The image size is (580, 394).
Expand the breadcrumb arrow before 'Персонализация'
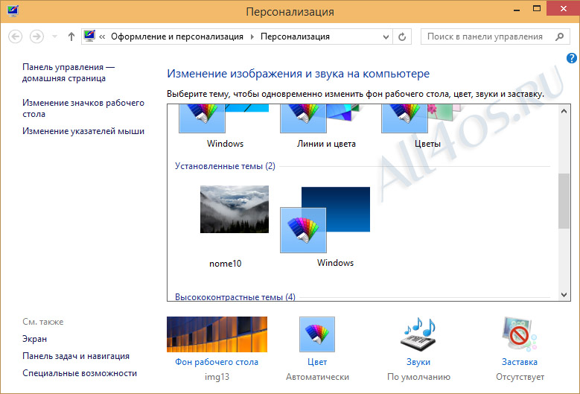252,36
